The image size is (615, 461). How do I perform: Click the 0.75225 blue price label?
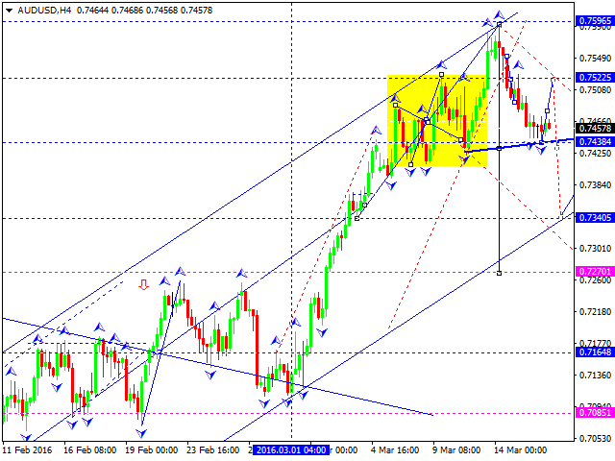(x=595, y=77)
